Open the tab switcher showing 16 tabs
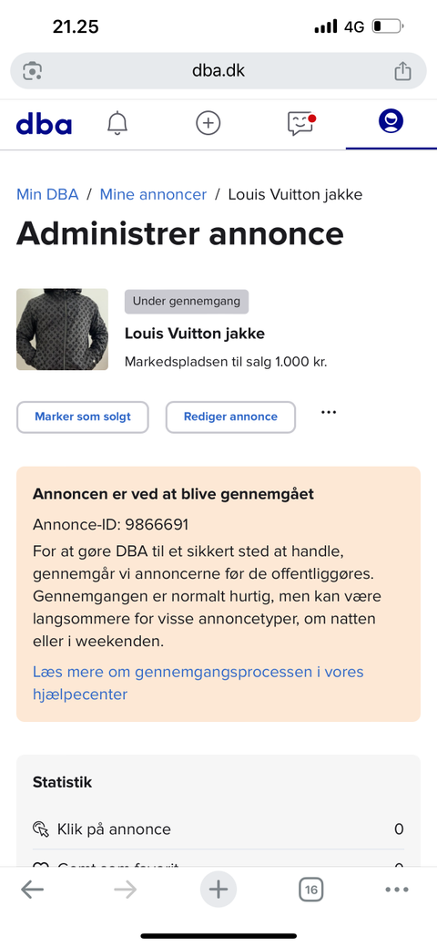The image size is (437, 947). (x=310, y=890)
